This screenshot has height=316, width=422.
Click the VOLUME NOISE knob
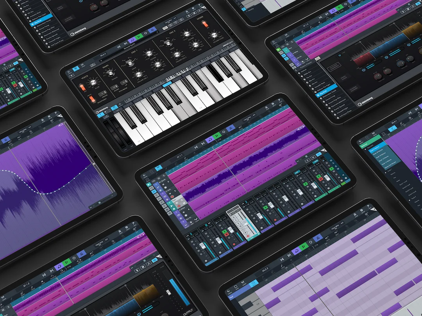[x=214, y=35]
